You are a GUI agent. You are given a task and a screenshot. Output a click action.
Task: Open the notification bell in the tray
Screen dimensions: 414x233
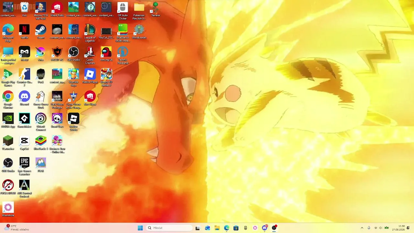coord(408,228)
